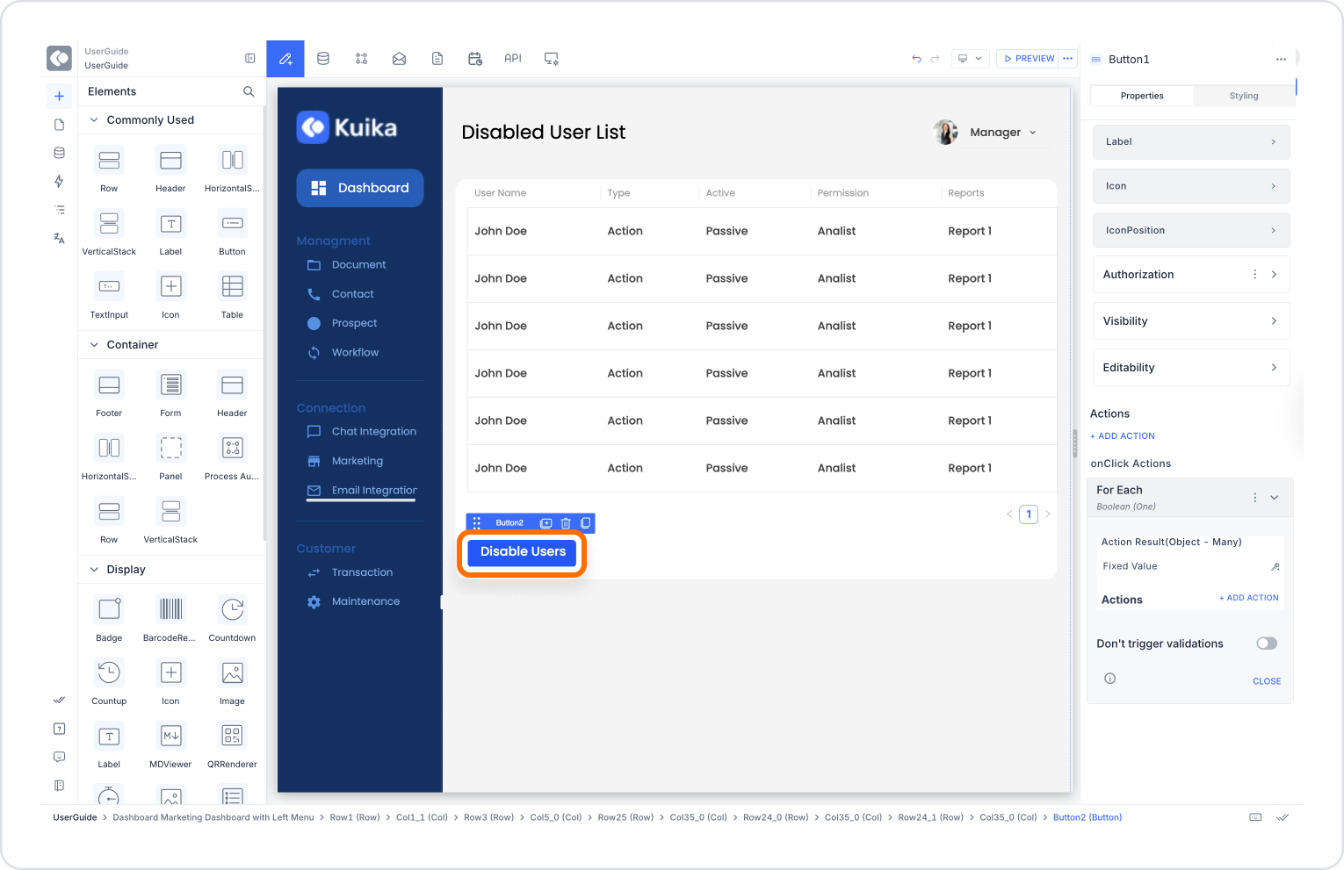
Task: Open the device screen size dropdown
Action: pyautogui.click(x=970, y=59)
